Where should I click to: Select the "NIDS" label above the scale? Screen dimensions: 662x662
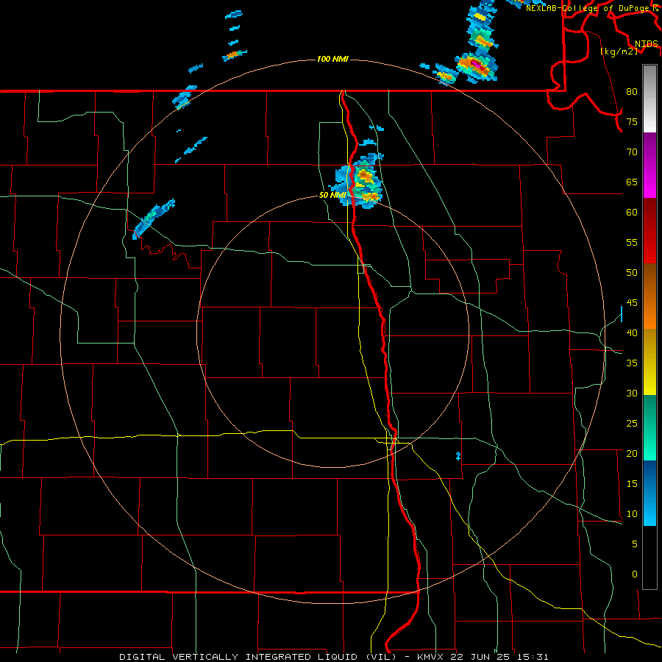(647, 43)
